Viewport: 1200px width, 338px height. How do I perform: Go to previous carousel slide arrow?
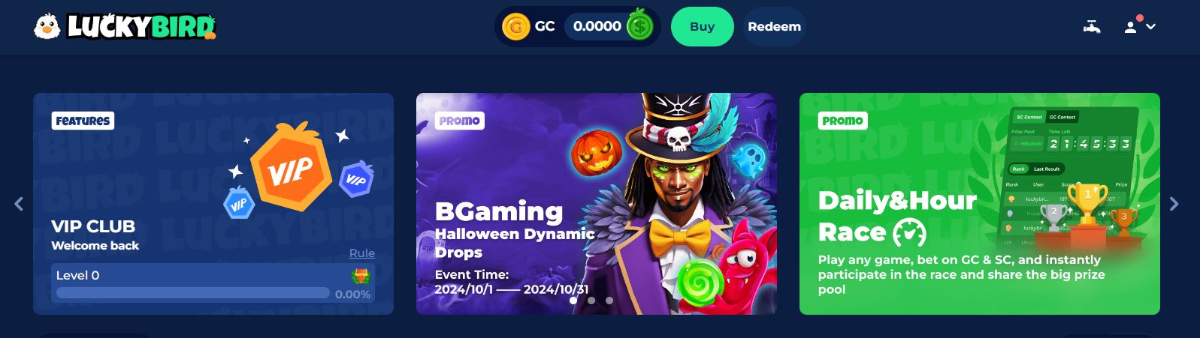pyautogui.click(x=19, y=203)
